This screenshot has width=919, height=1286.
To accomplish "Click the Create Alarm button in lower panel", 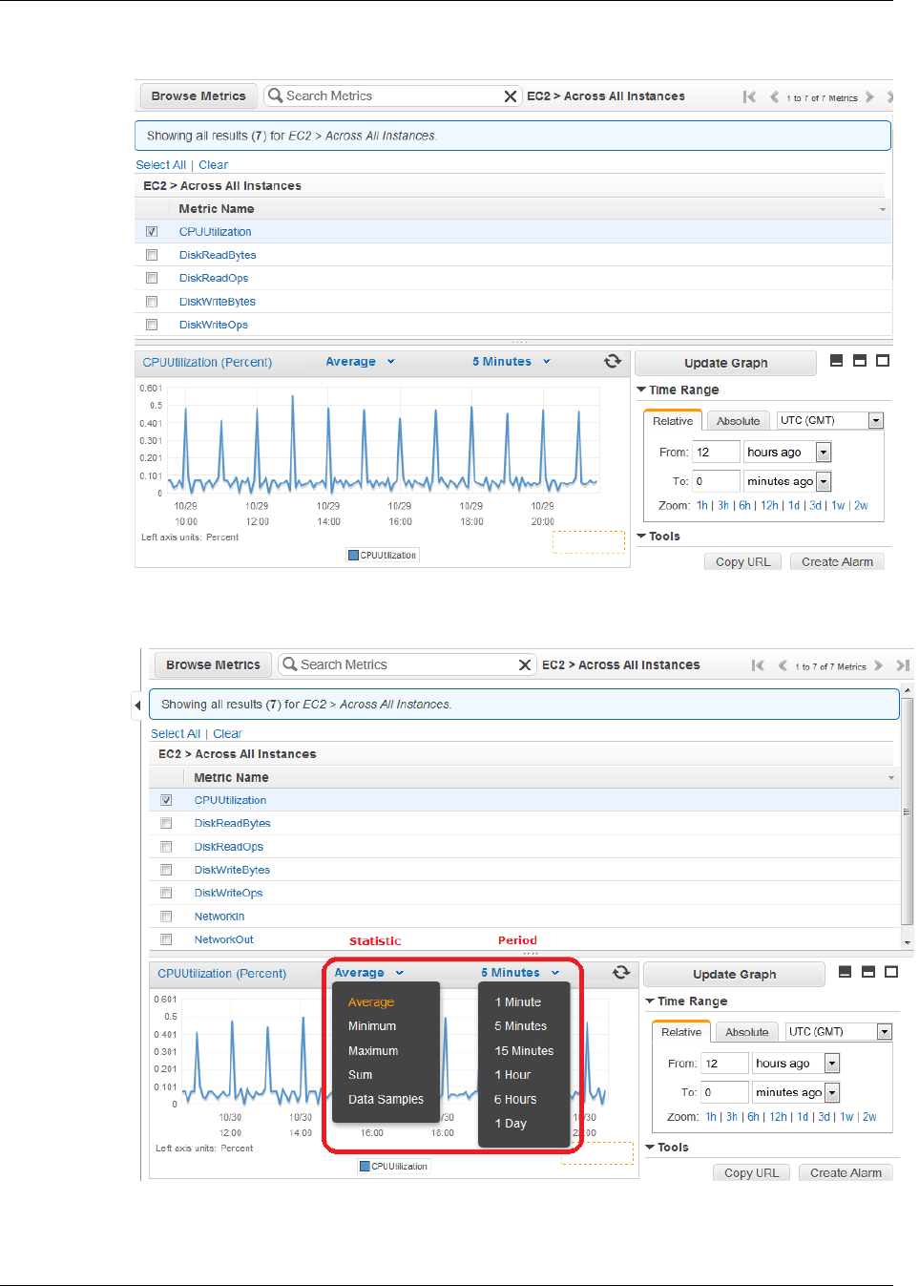I will click(x=846, y=1172).
